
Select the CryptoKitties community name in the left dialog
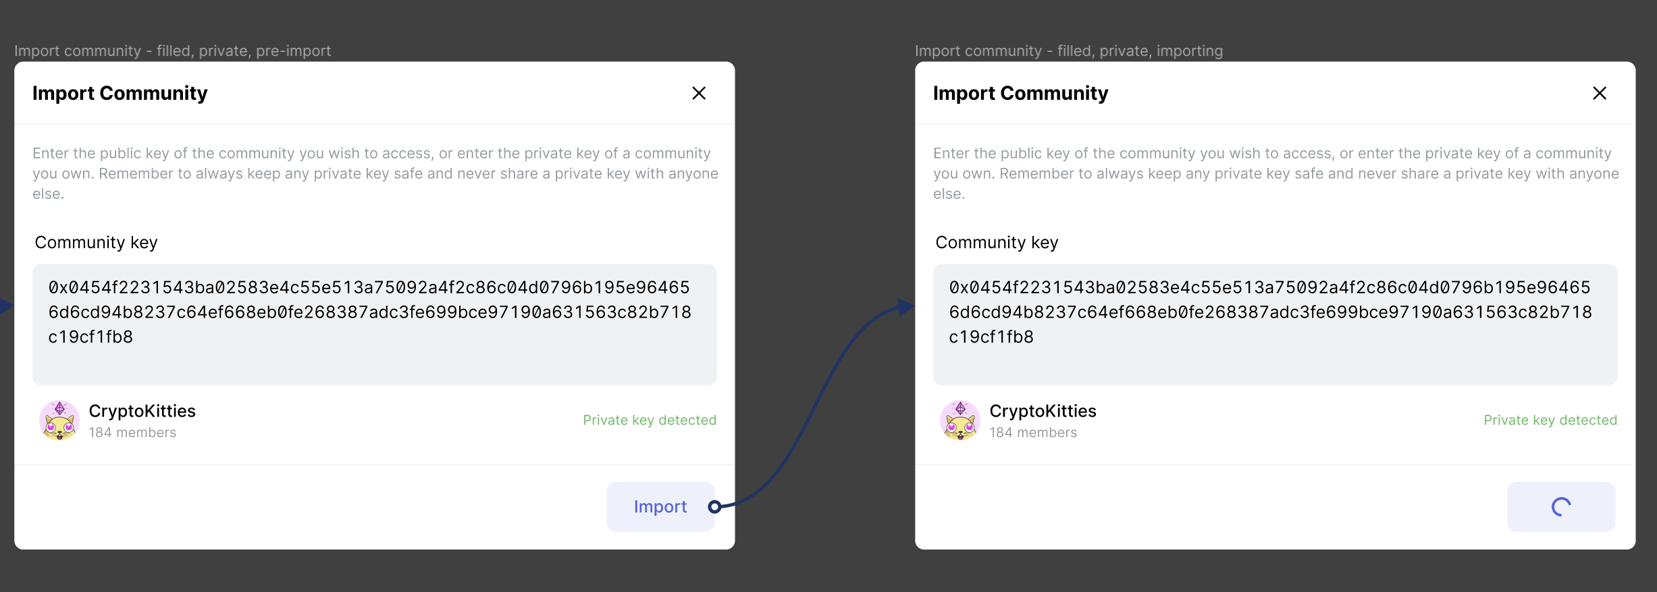click(142, 411)
